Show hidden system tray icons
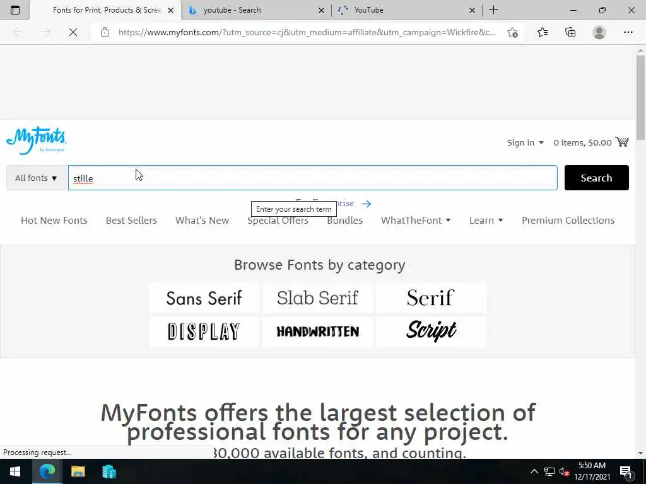The width and height of the screenshot is (646, 484). click(x=534, y=471)
